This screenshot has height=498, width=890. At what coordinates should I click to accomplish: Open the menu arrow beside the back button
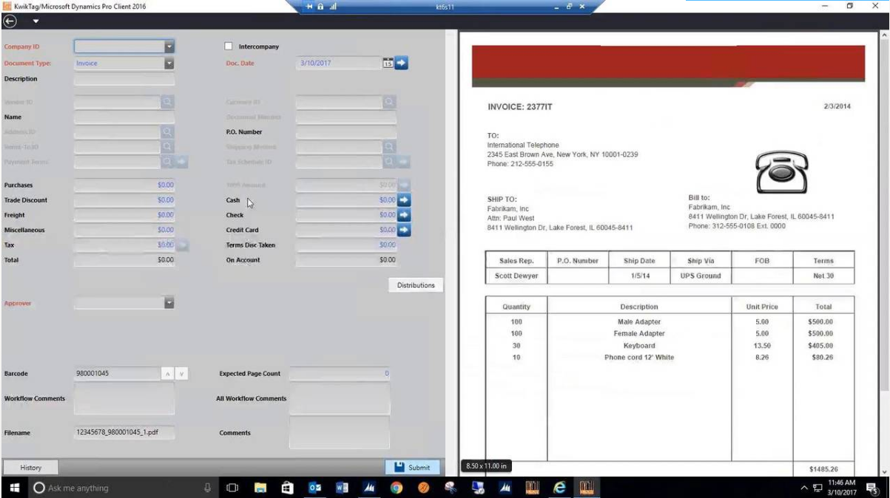[36, 21]
